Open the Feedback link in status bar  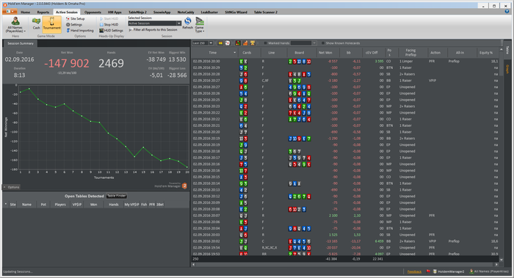pyautogui.click(x=414, y=272)
